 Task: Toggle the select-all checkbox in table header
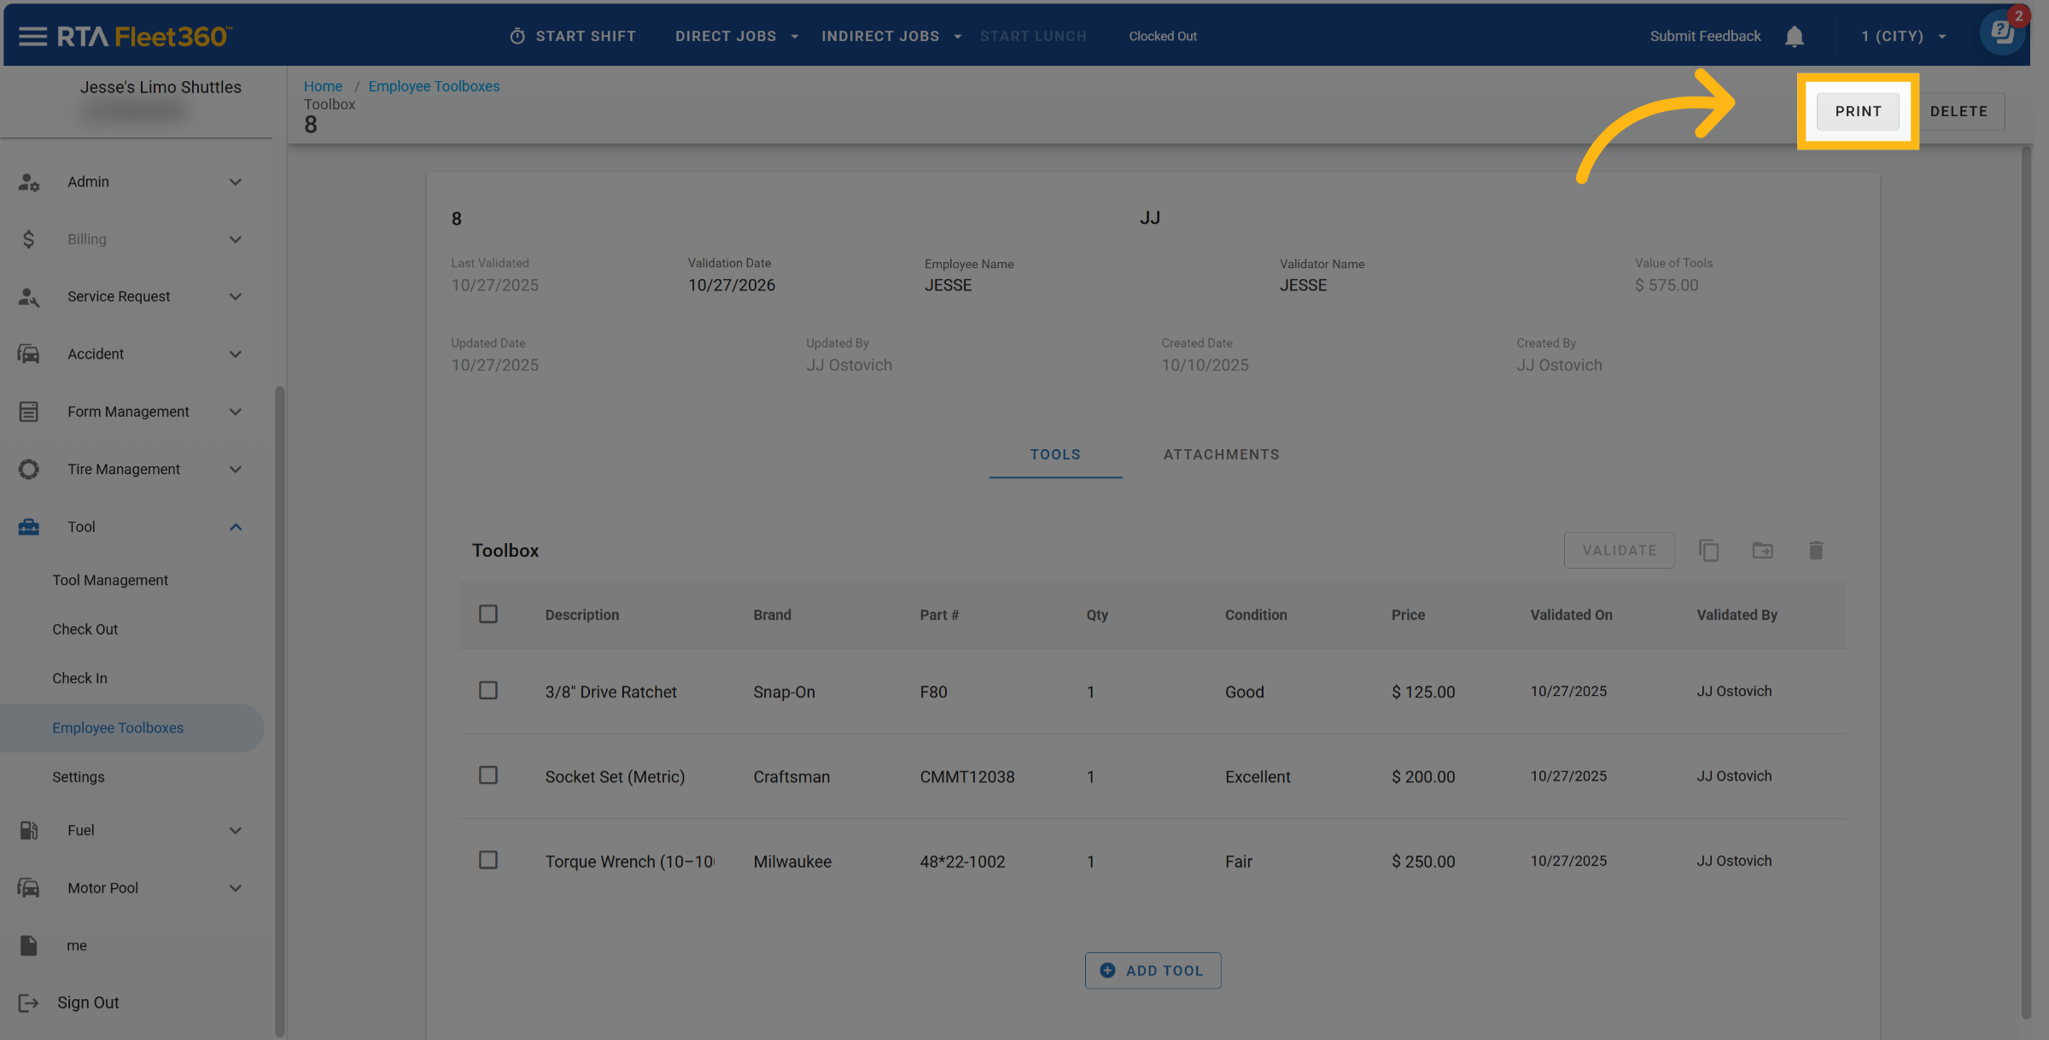[488, 614]
